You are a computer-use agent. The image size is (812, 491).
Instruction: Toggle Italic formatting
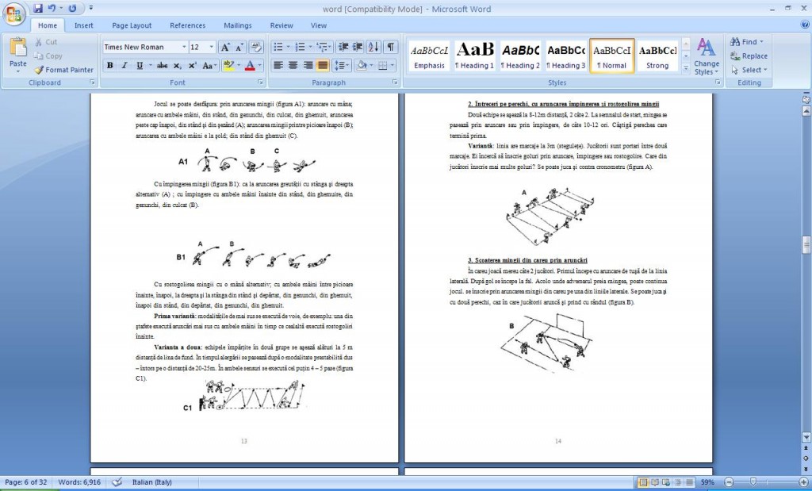[124, 65]
